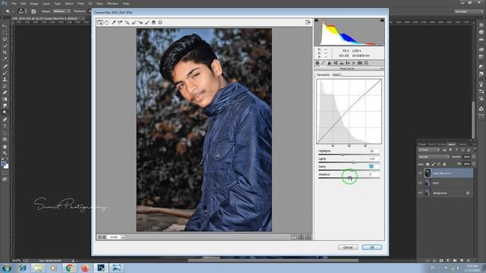The width and height of the screenshot is (486, 273).
Task: Open the Camera Raw zoom level dropdown
Action: [123, 237]
